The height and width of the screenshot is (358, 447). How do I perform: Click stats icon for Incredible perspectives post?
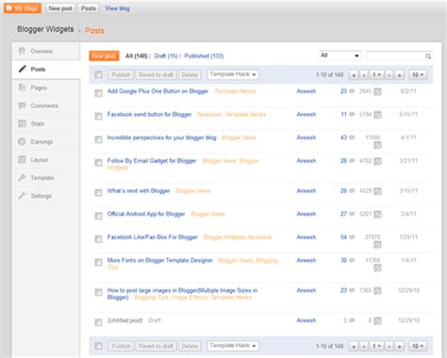pos(377,145)
